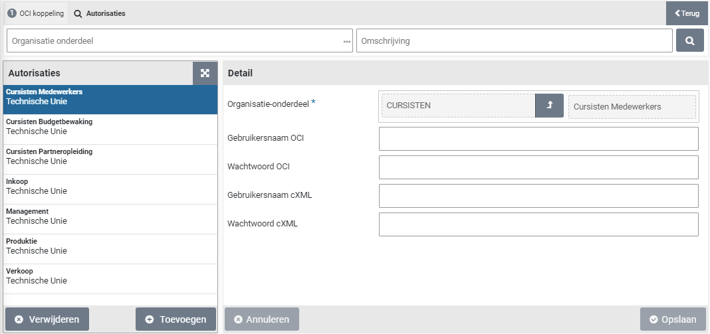The height and width of the screenshot is (334, 710).
Task: Select Cursisten Budgetbewaking in the list
Action: click(110, 126)
